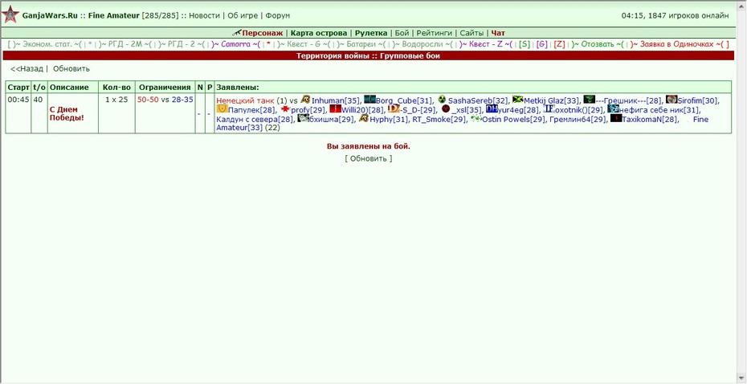Open Рейтинги page
Image resolution: width=747 pixels, height=384 pixels.
[434, 34]
